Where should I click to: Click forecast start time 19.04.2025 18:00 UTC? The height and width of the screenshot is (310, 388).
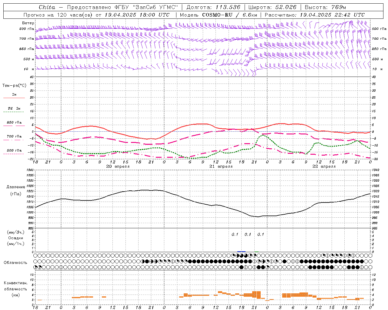[137, 15]
